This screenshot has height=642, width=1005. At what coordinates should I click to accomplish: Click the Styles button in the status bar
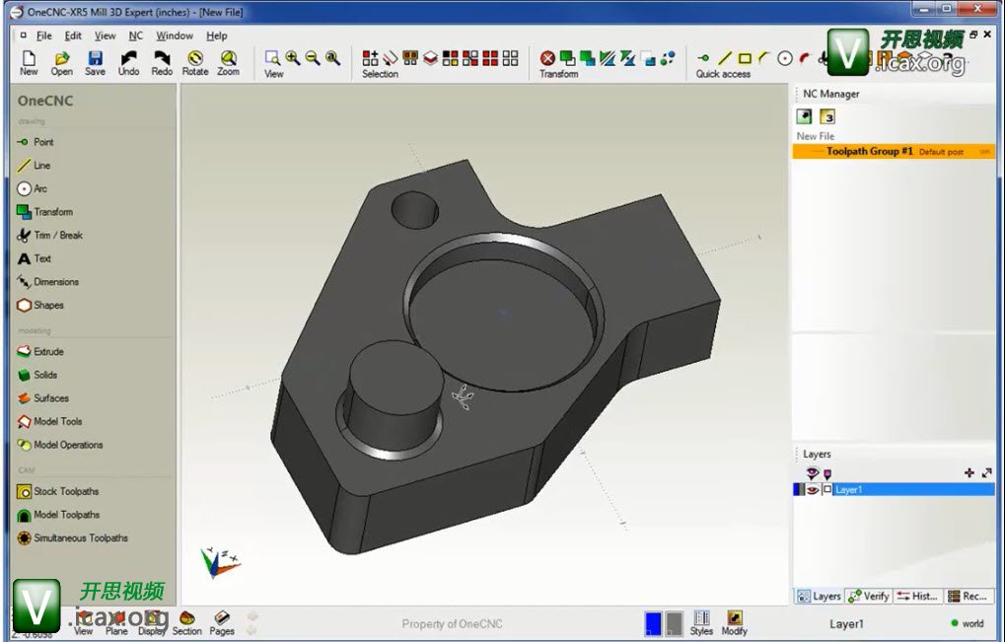(701, 620)
